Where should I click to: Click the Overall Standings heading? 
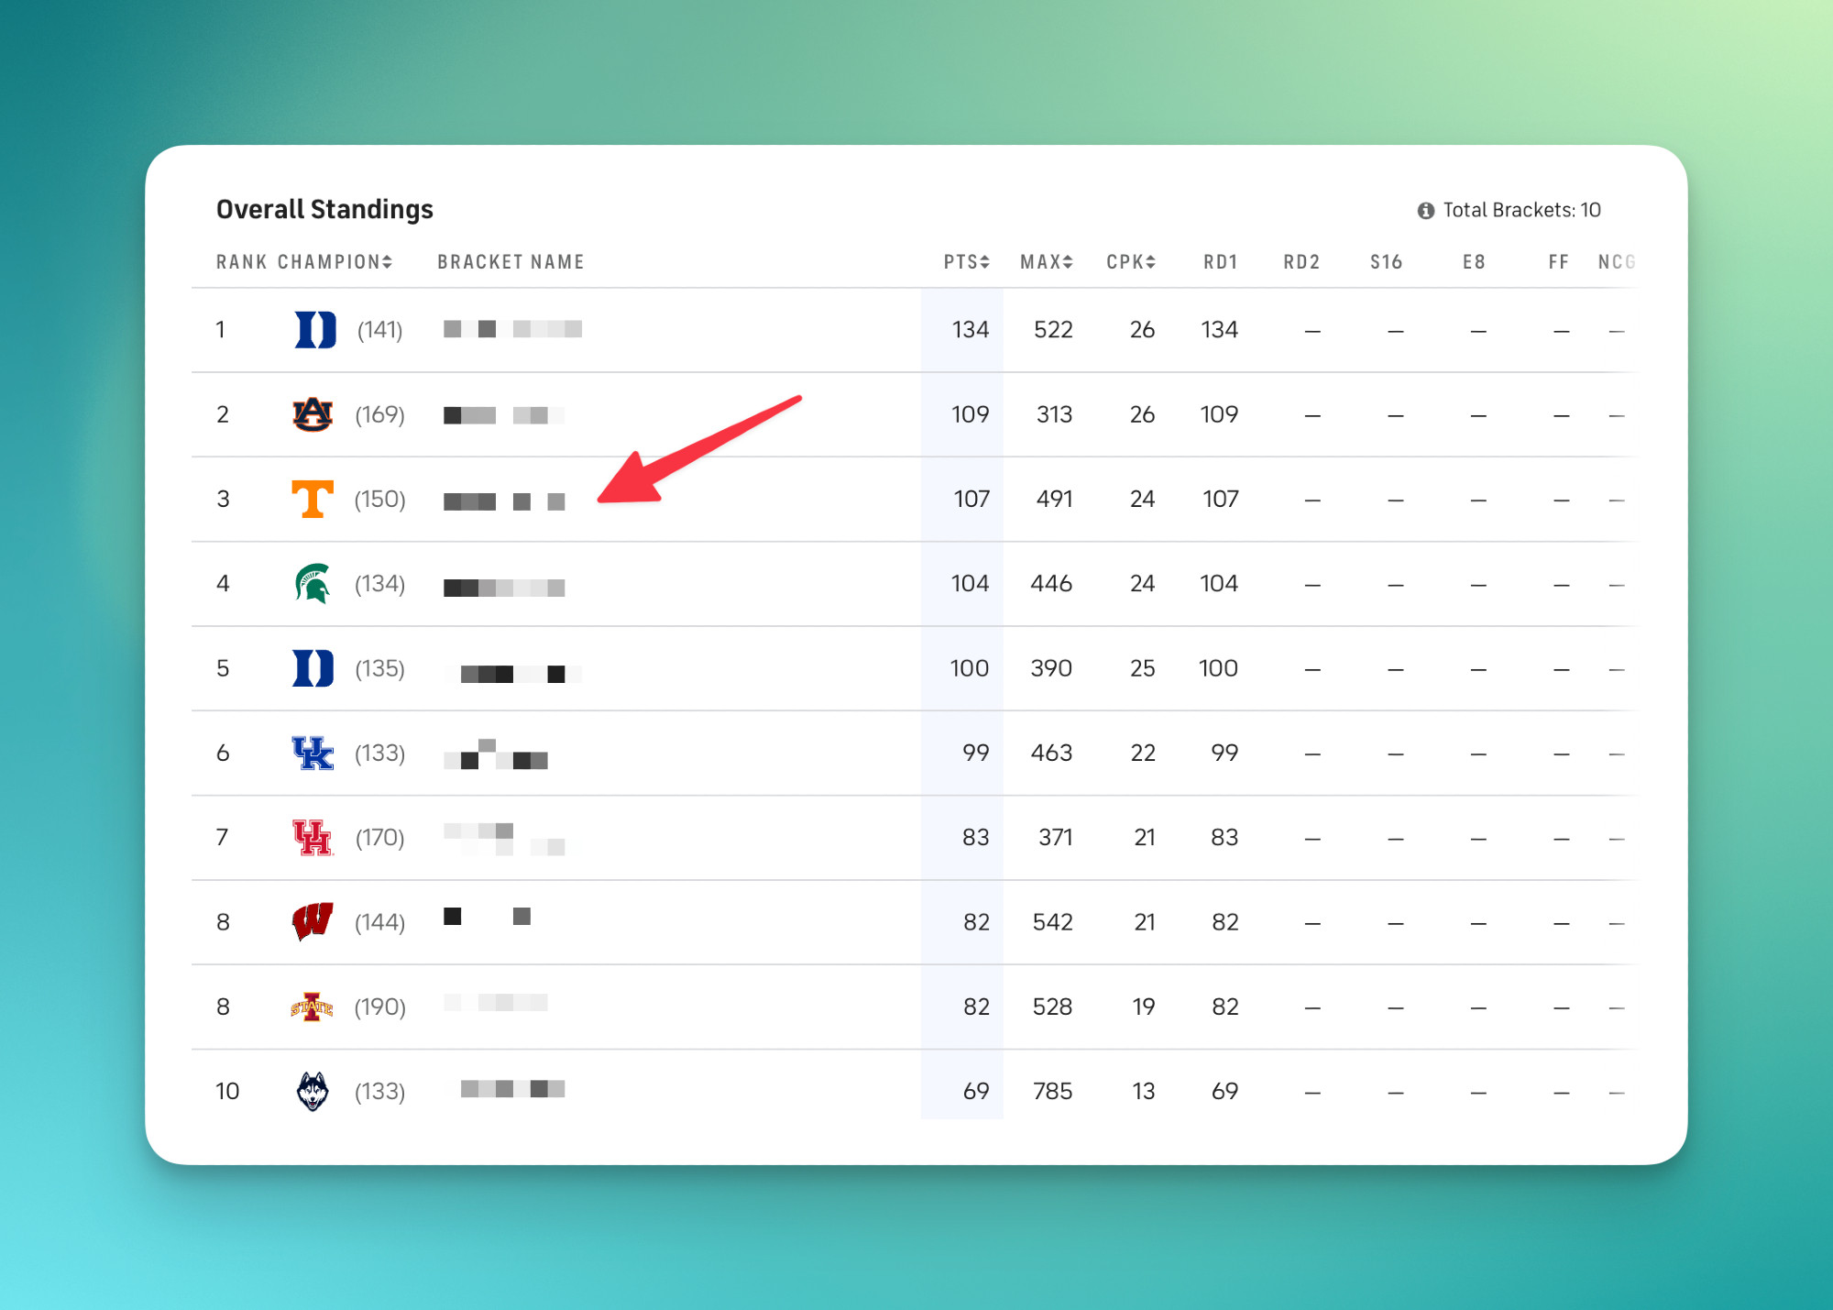(x=324, y=209)
